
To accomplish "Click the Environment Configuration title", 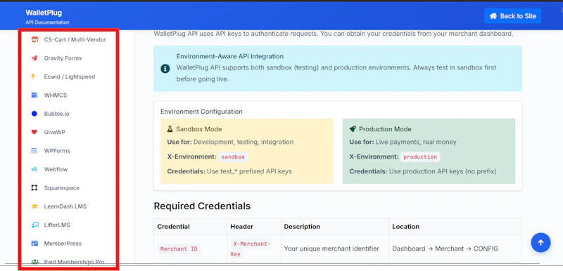I will coord(201,112).
